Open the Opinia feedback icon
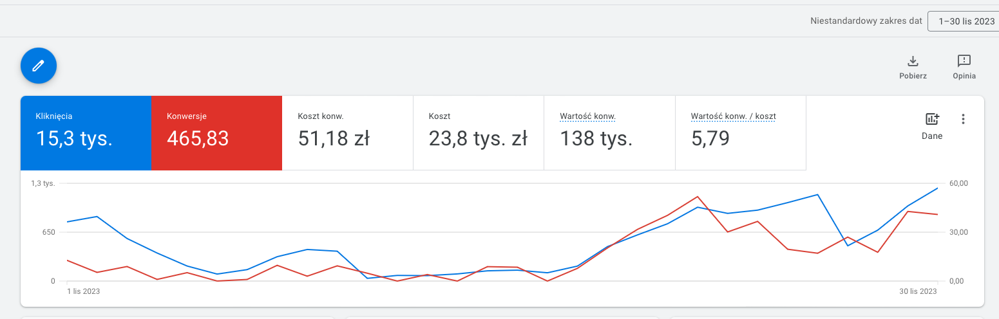Screen dimensions: 999x319 tap(964, 62)
